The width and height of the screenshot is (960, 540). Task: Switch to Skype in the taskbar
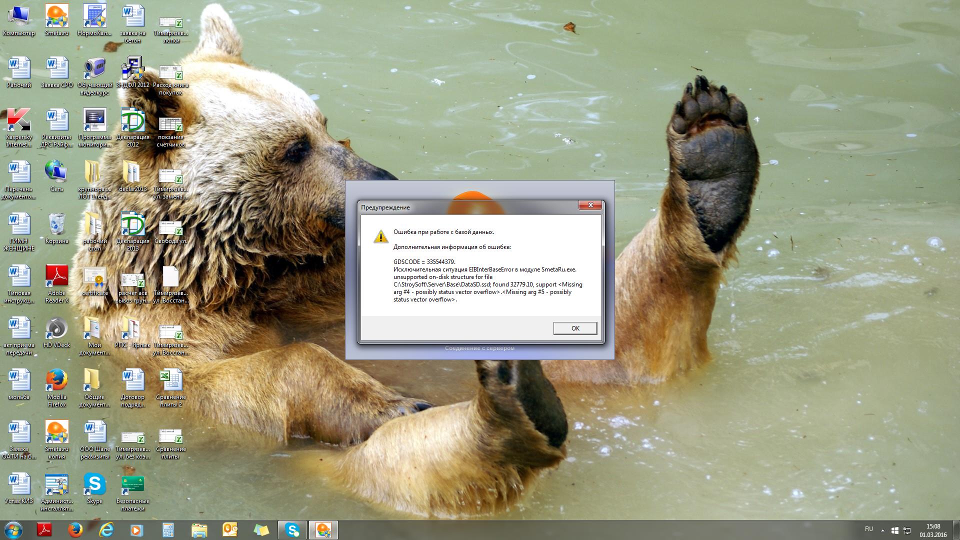(x=292, y=530)
